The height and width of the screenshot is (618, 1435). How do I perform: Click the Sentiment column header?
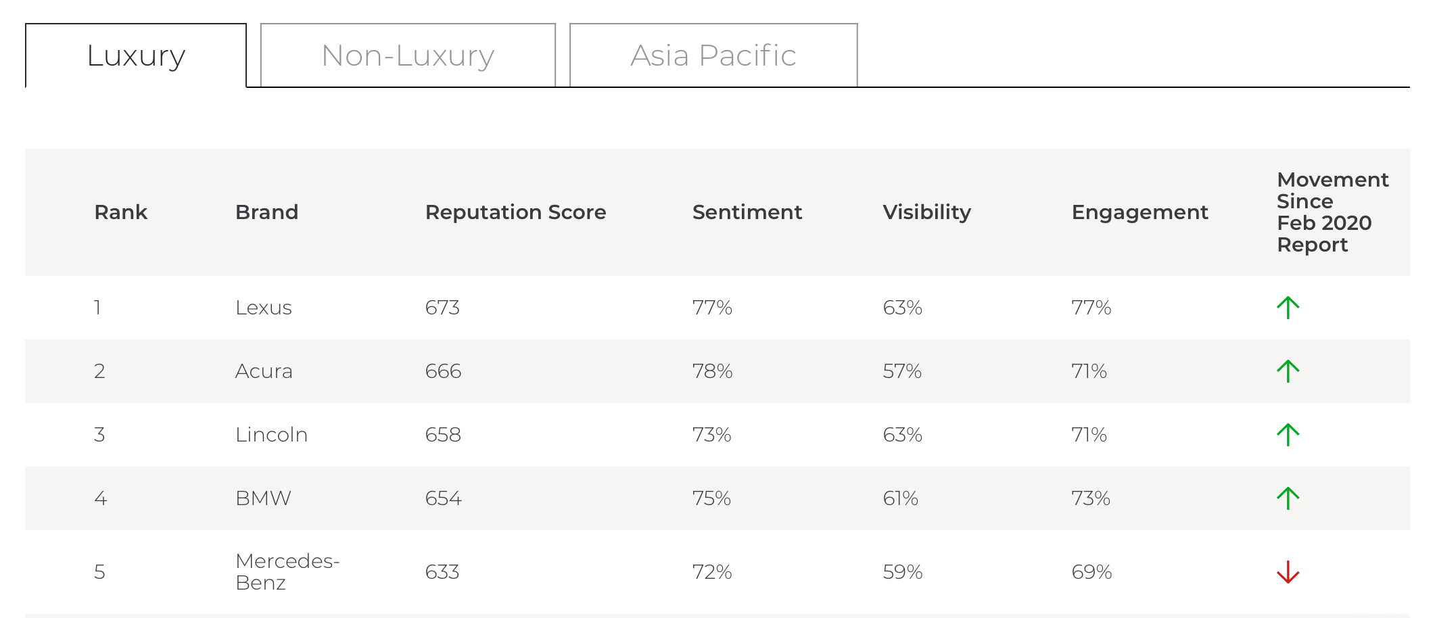pyautogui.click(x=747, y=212)
